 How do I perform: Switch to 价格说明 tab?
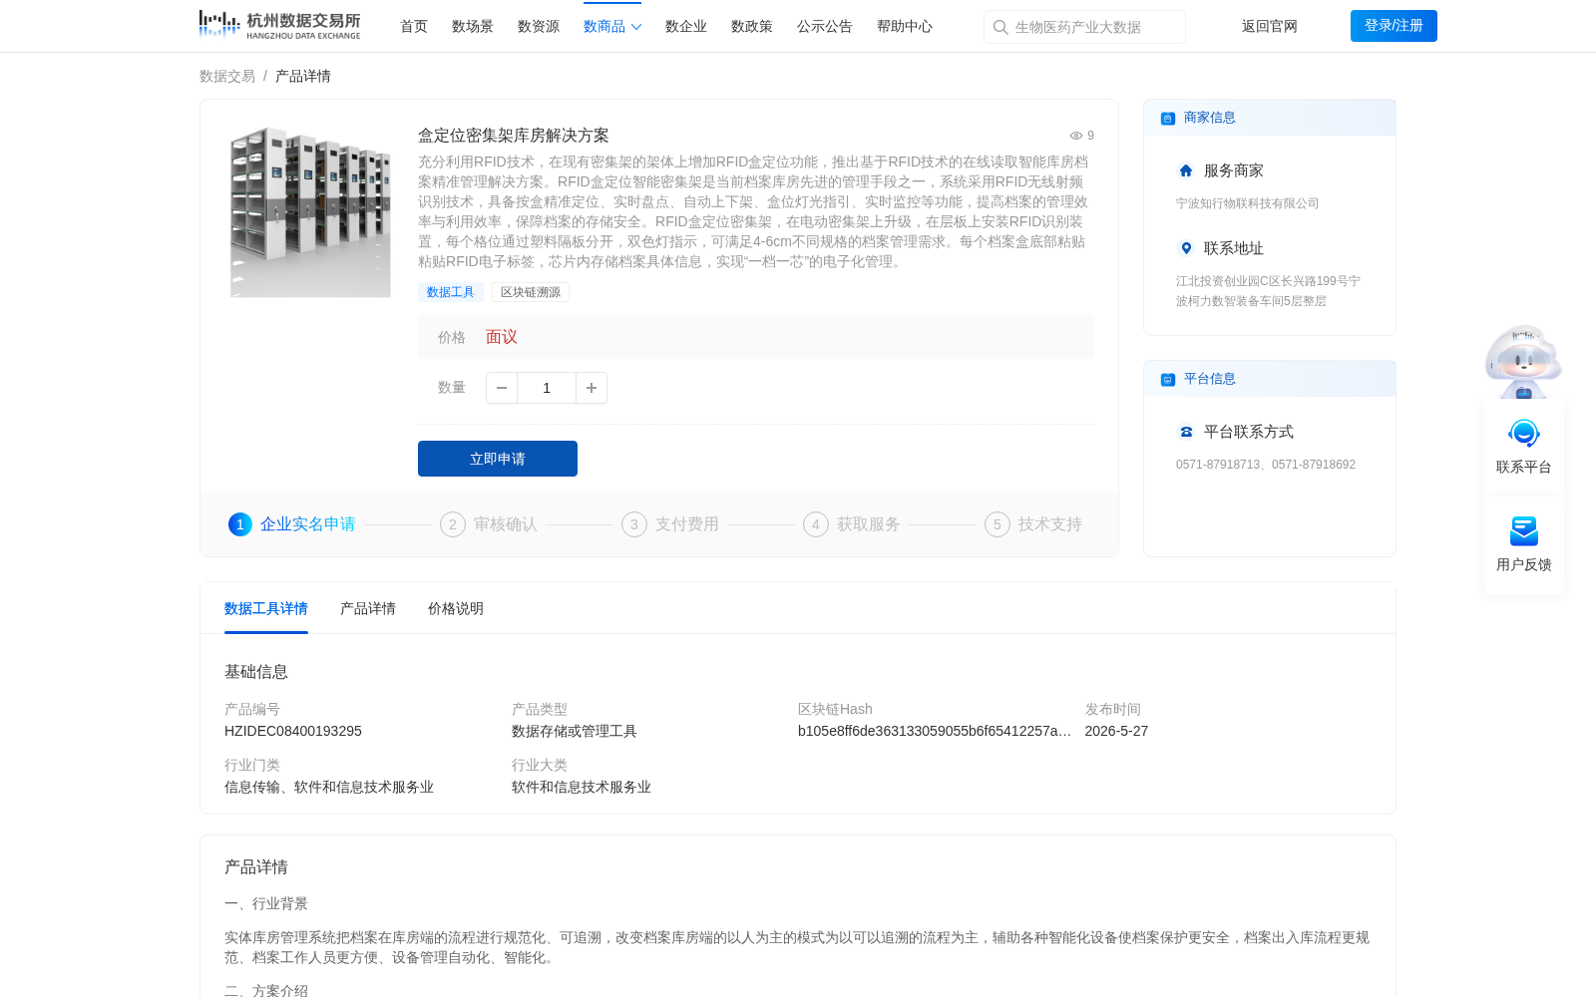pos(456,608)
